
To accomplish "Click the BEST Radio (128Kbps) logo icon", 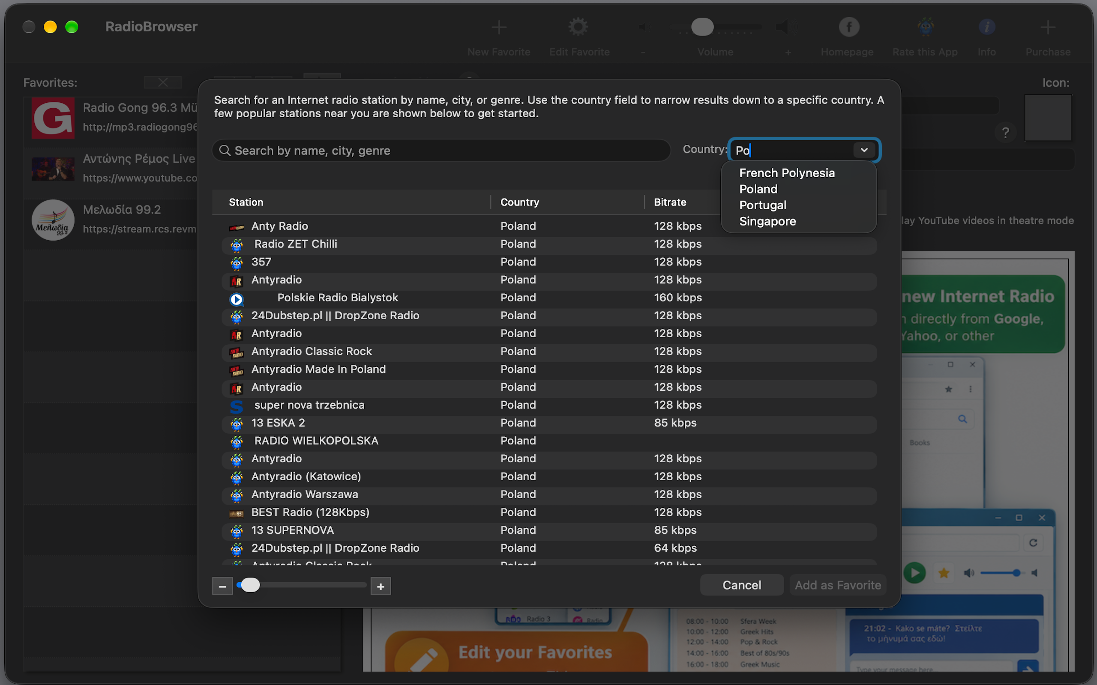I will pyautogui.click(x=237, y=514).
